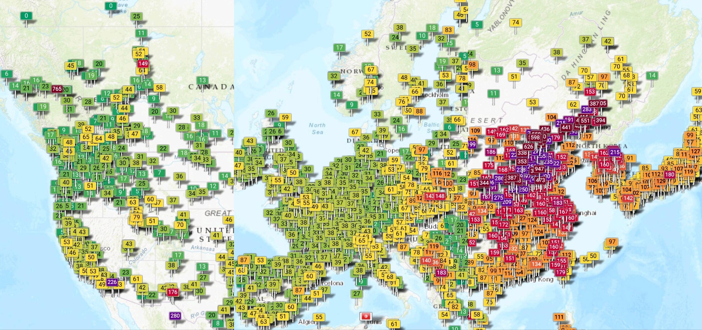Click the green 25 marker near Great Slave Lake

tap(137, 16)
